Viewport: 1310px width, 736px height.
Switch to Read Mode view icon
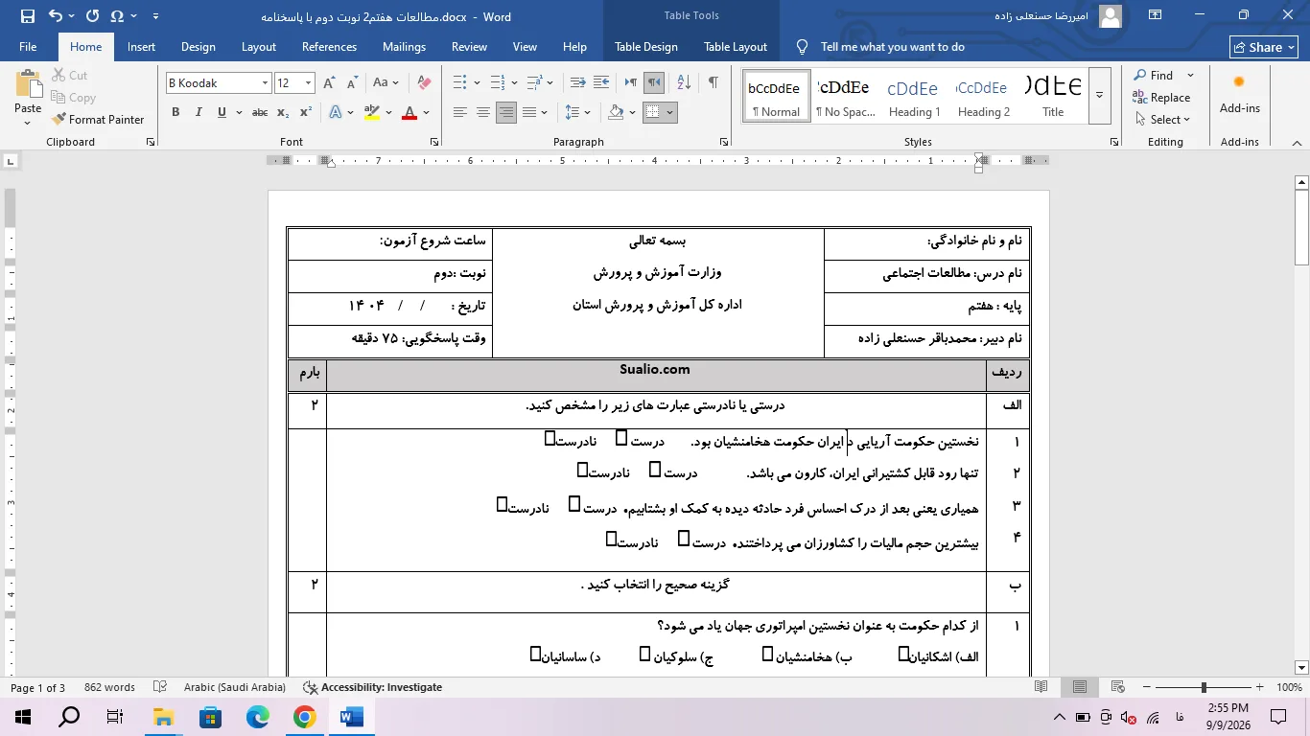tap(1041, 687)
